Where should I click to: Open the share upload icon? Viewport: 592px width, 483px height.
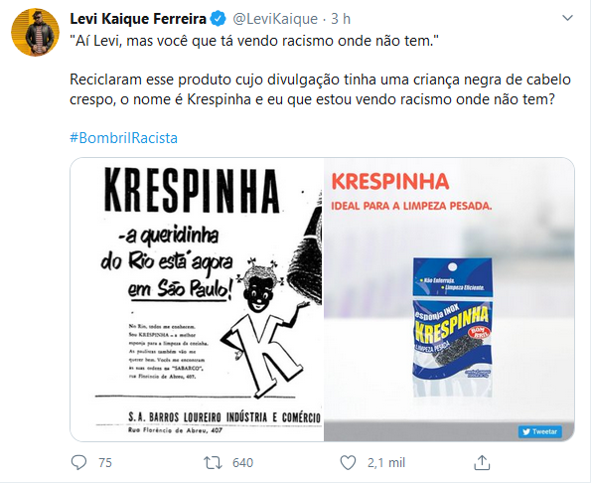pyautogui.click(x=482, y=462)
